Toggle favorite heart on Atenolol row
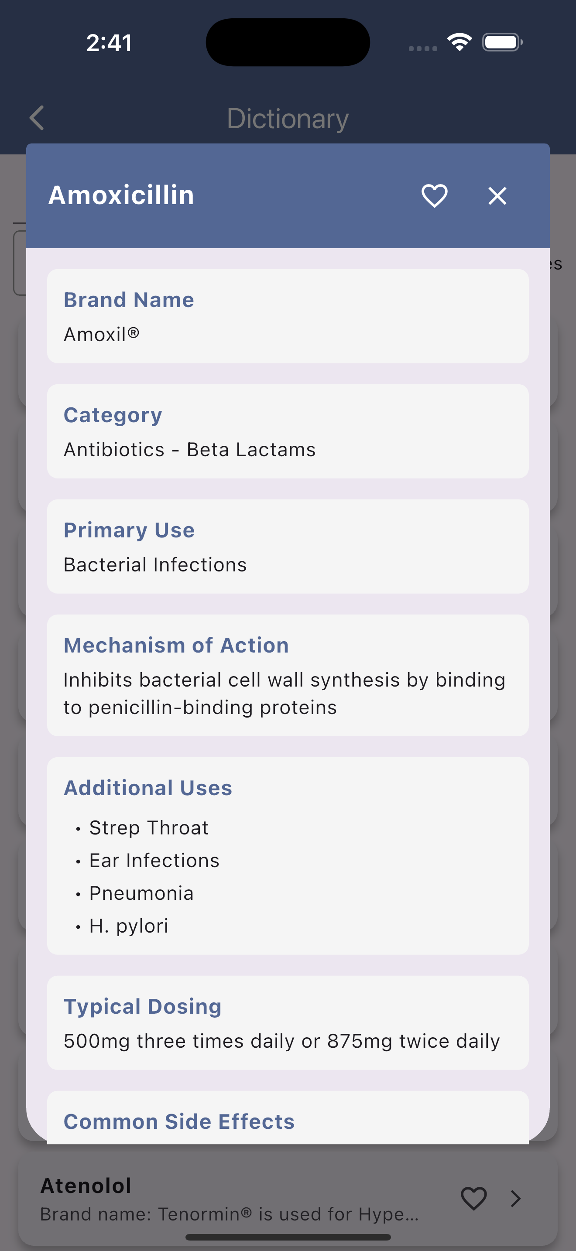This screenshot has width=576, height=1251. pyautogui.click(x=473, y=1198)
